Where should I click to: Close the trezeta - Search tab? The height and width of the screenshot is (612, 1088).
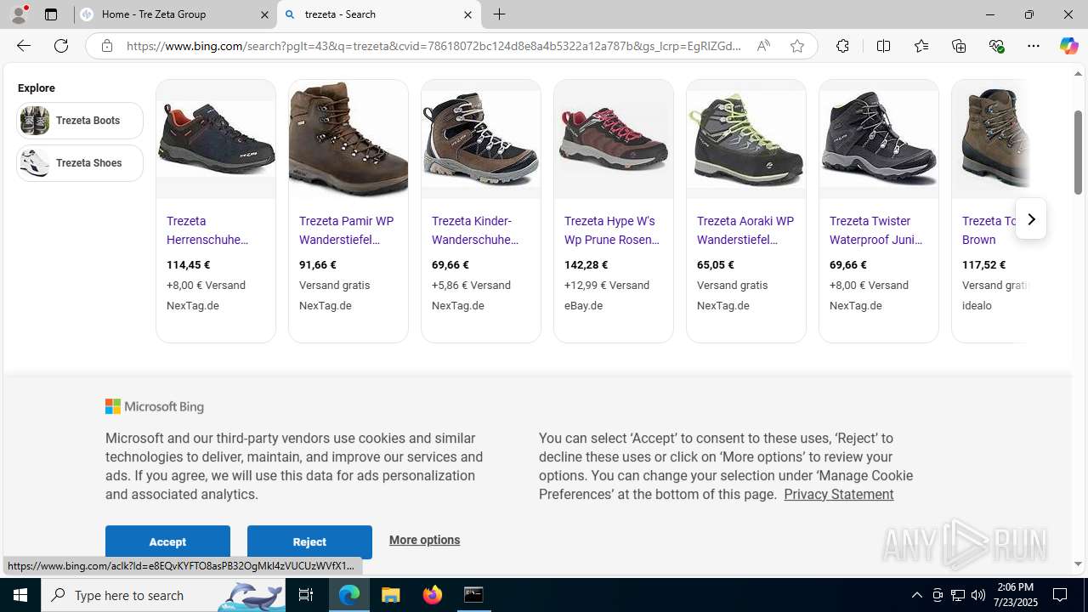pos(467,14)
